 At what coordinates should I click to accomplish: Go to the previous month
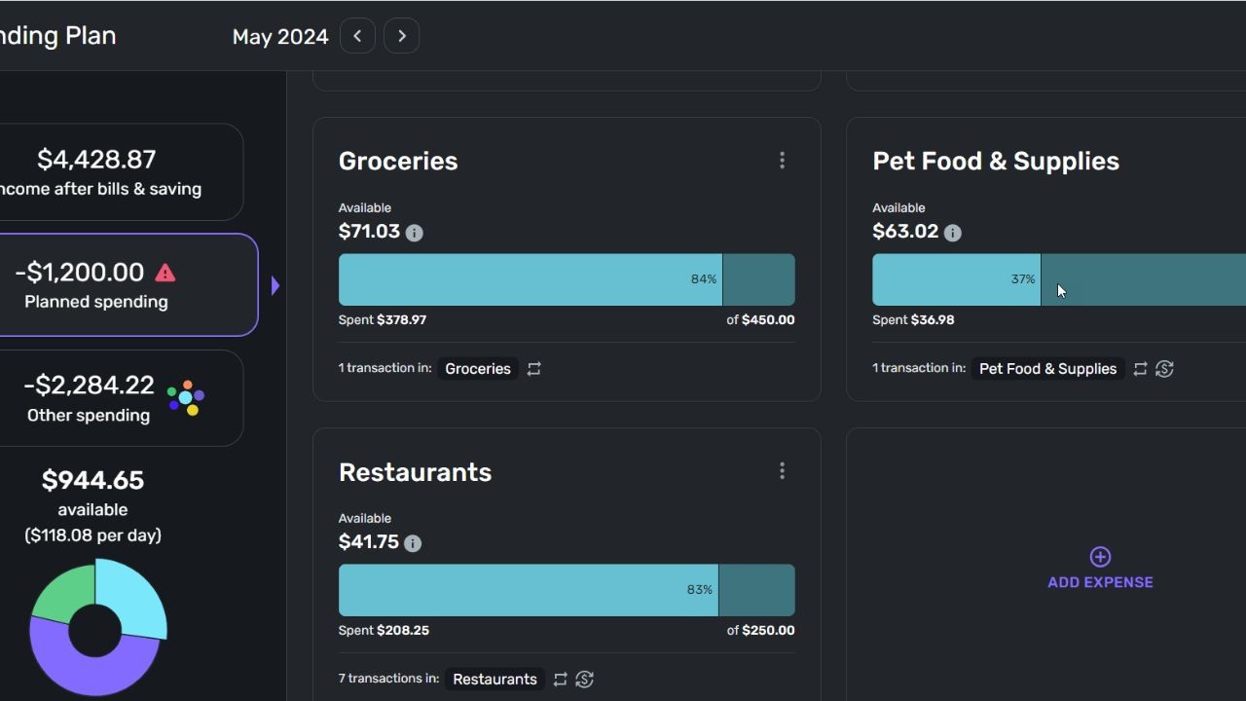click(x=357, y=36)
